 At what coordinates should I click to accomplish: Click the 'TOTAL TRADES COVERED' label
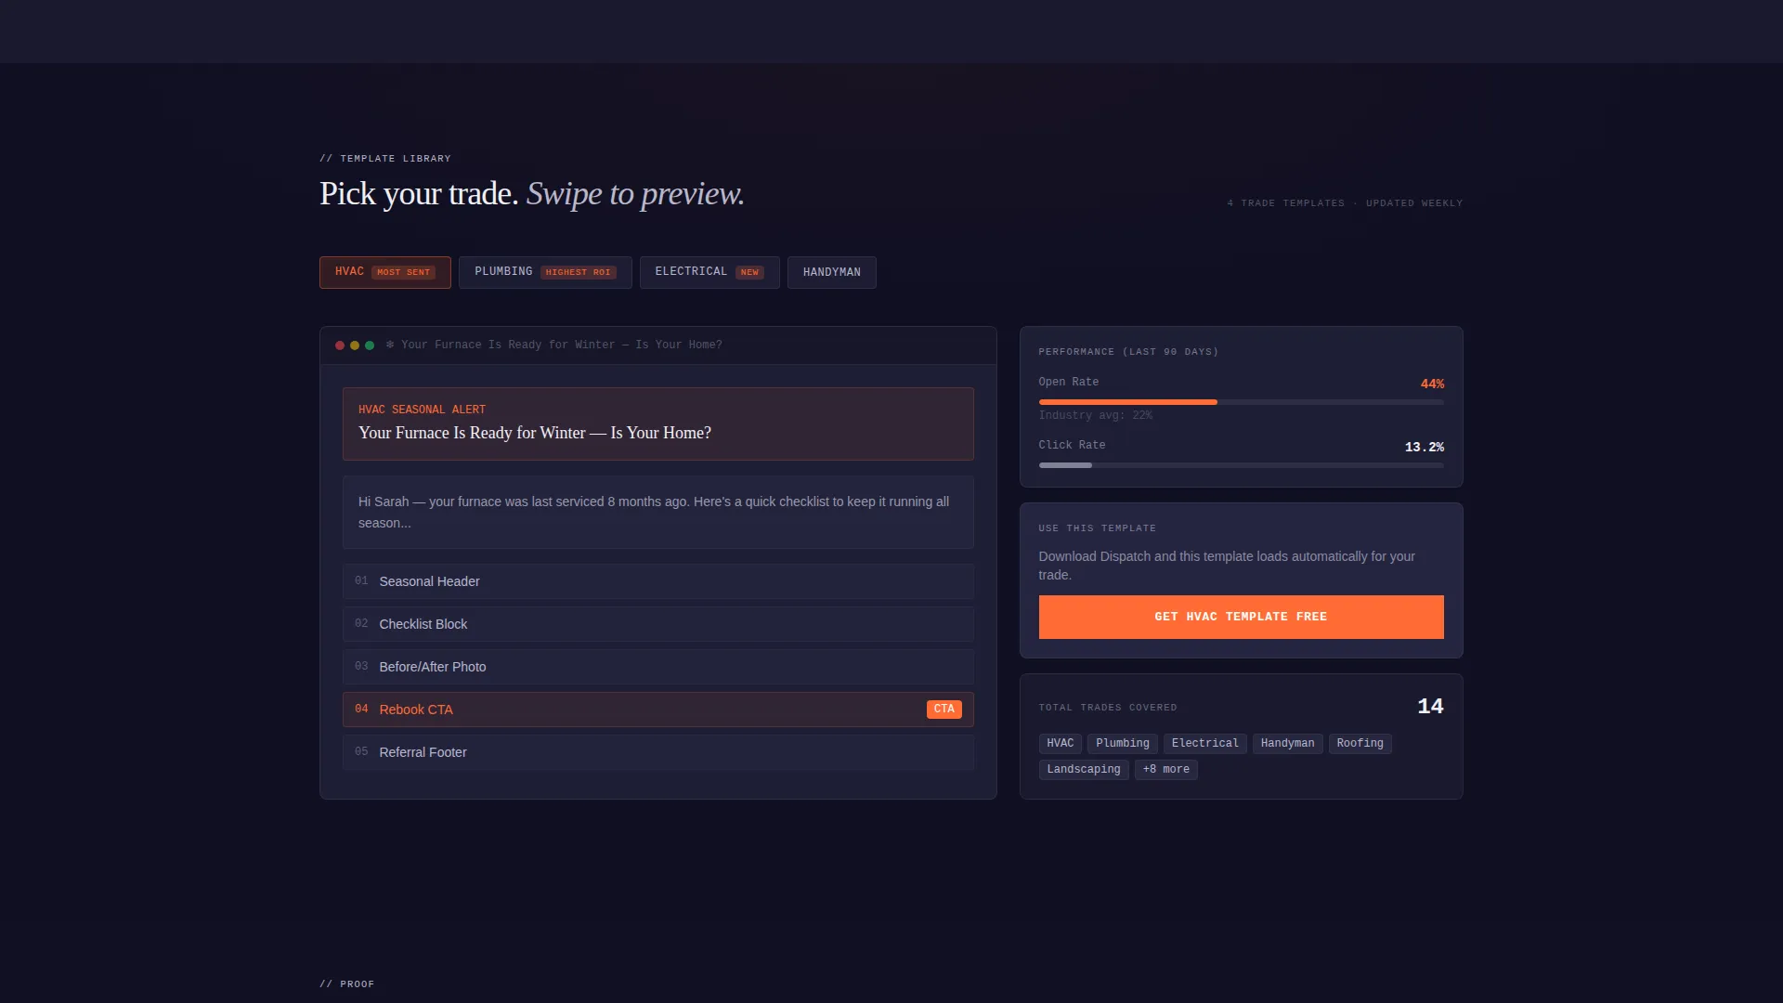click(1108, 708)
